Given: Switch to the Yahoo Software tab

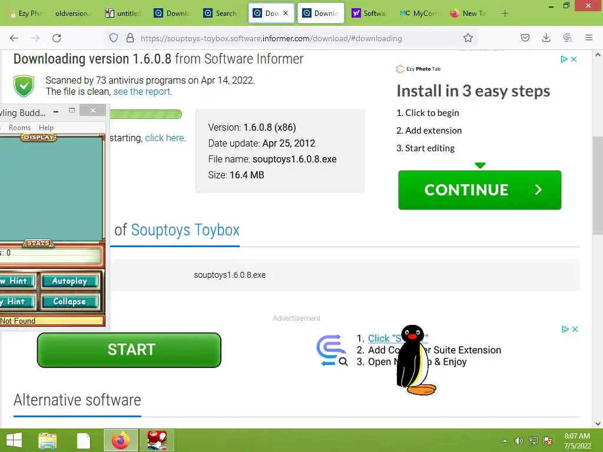Looking at the screenshot, I should (369, 14).
